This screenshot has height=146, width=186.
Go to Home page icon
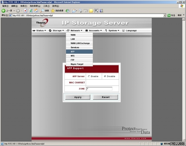pyautogui.click(x=36, y=11)
